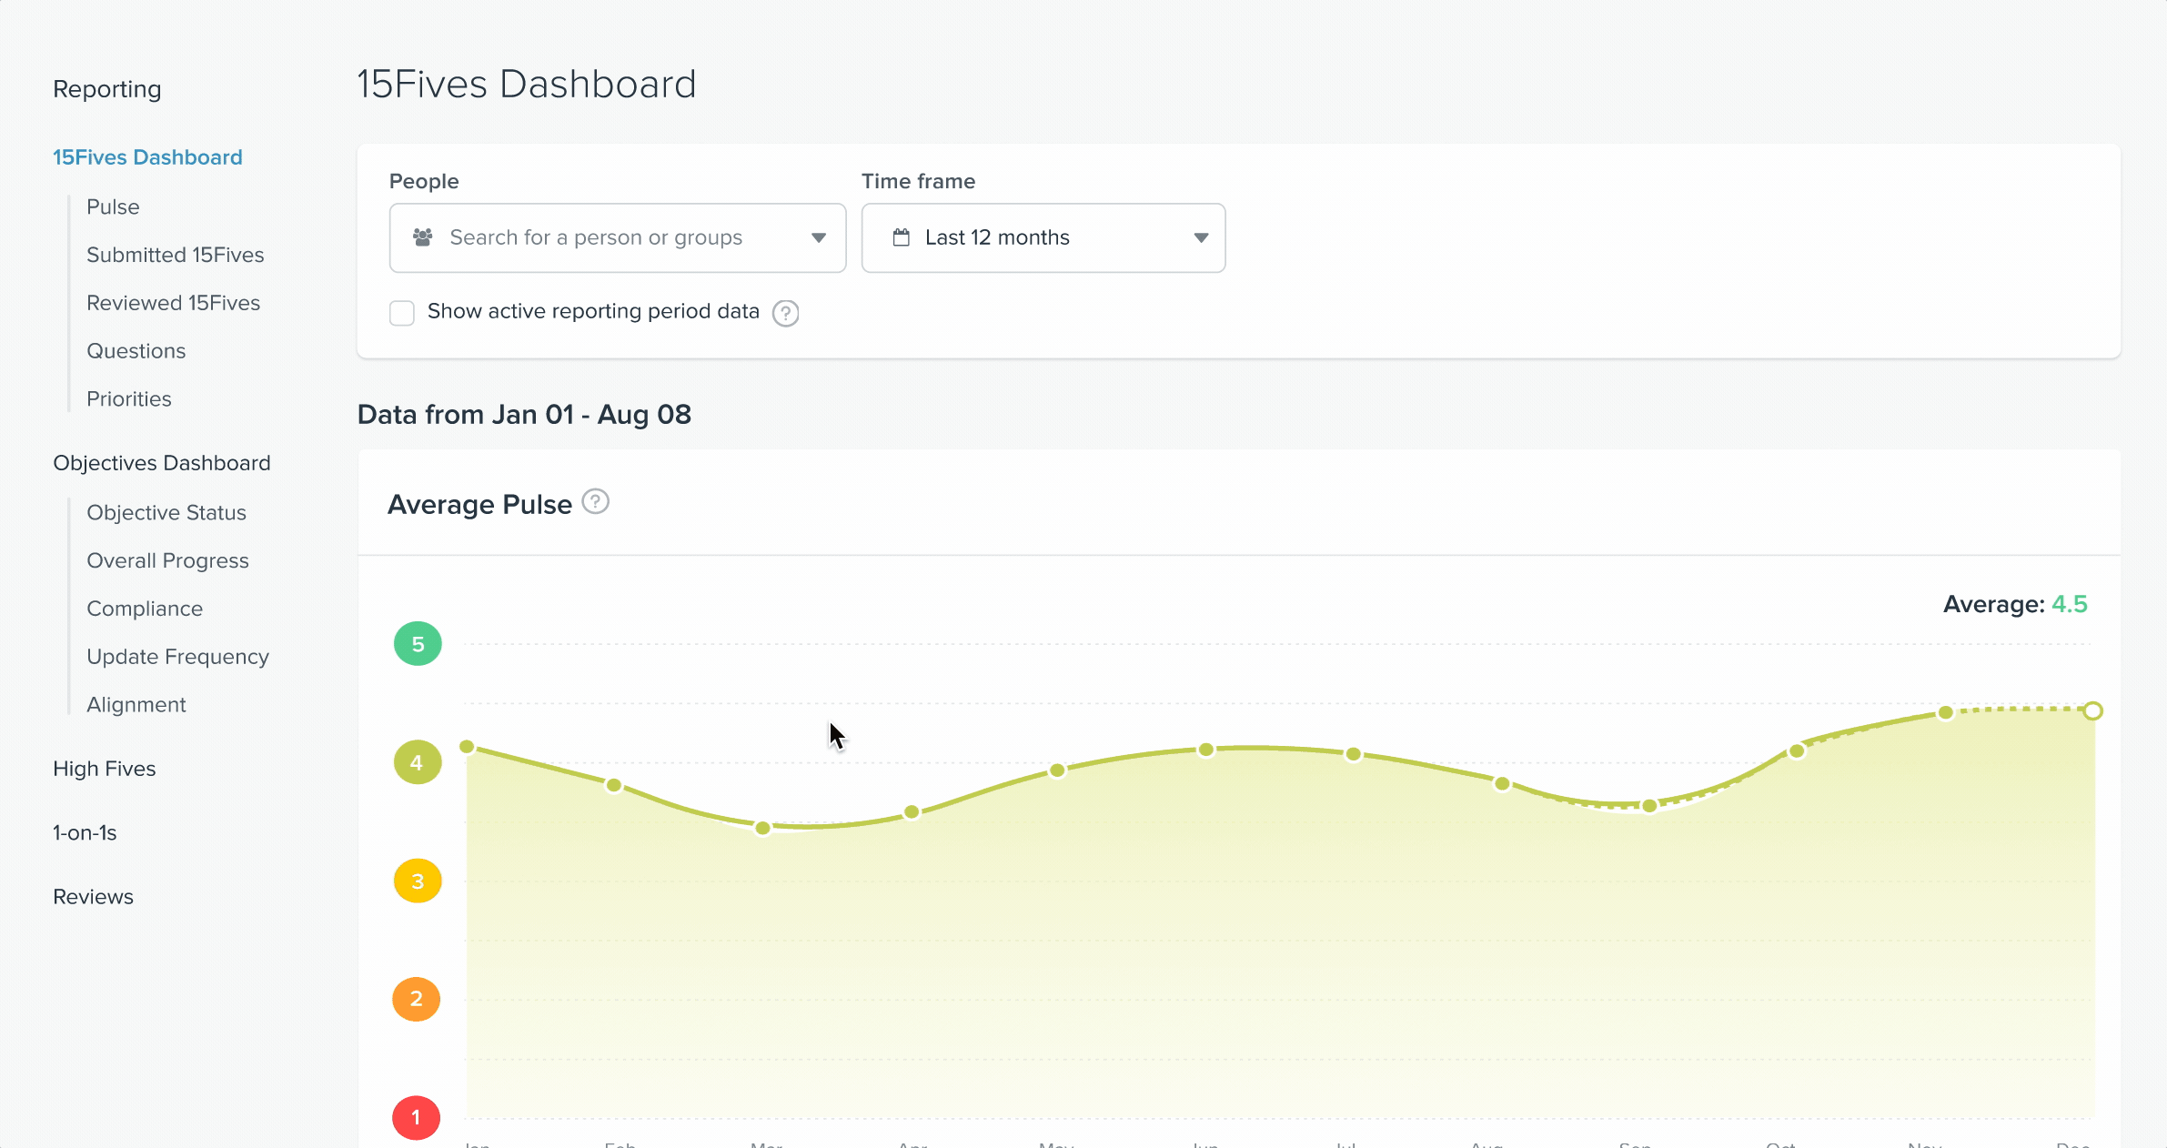Viewport: 2167px width, 1148px height.
Task: Open Objective Status report
Action: [166, 513]
